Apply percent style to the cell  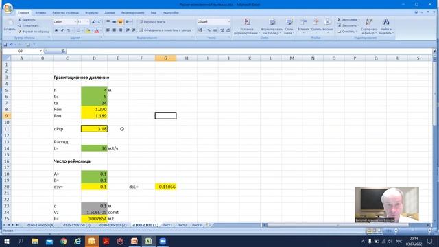(209, 30)
